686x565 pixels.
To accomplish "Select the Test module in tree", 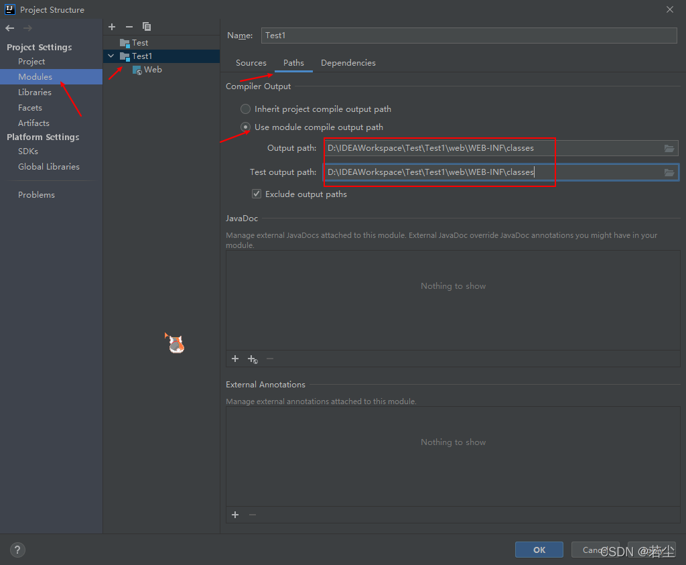I will point(161,43).
